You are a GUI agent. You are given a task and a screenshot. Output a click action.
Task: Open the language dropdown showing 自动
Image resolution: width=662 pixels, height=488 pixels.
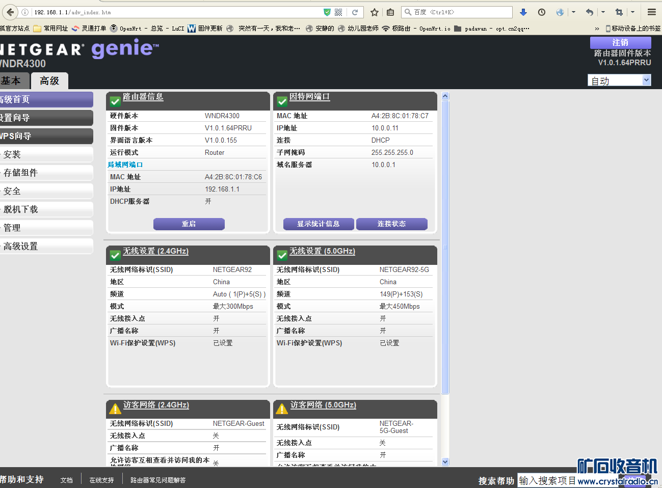pos(619,80)
